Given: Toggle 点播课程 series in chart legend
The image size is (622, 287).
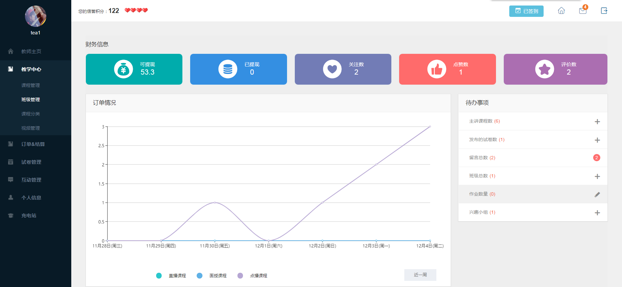Looking at the screenshot, I should click(x=252, y=276).
